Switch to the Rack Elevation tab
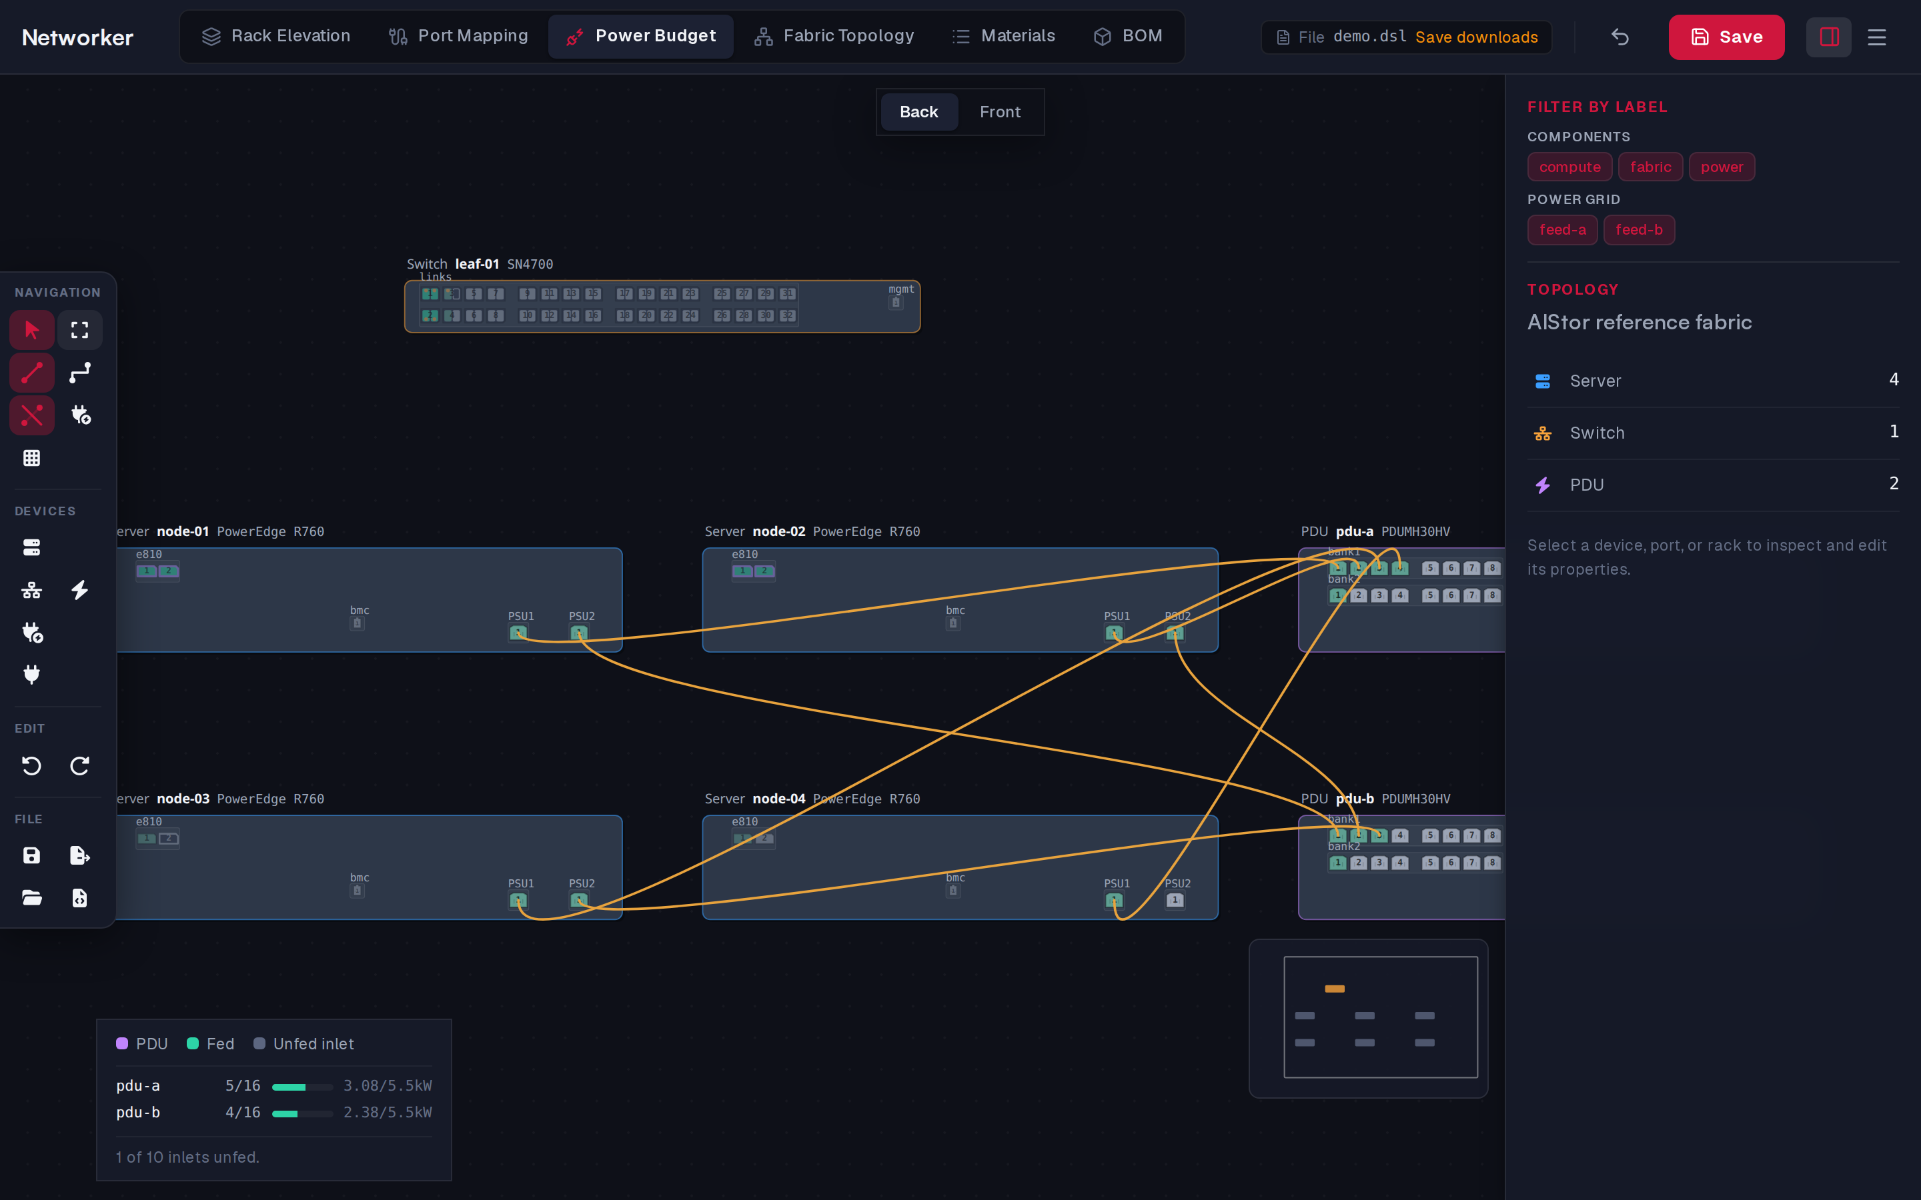1921x1200 pixels. coord(275,37)
